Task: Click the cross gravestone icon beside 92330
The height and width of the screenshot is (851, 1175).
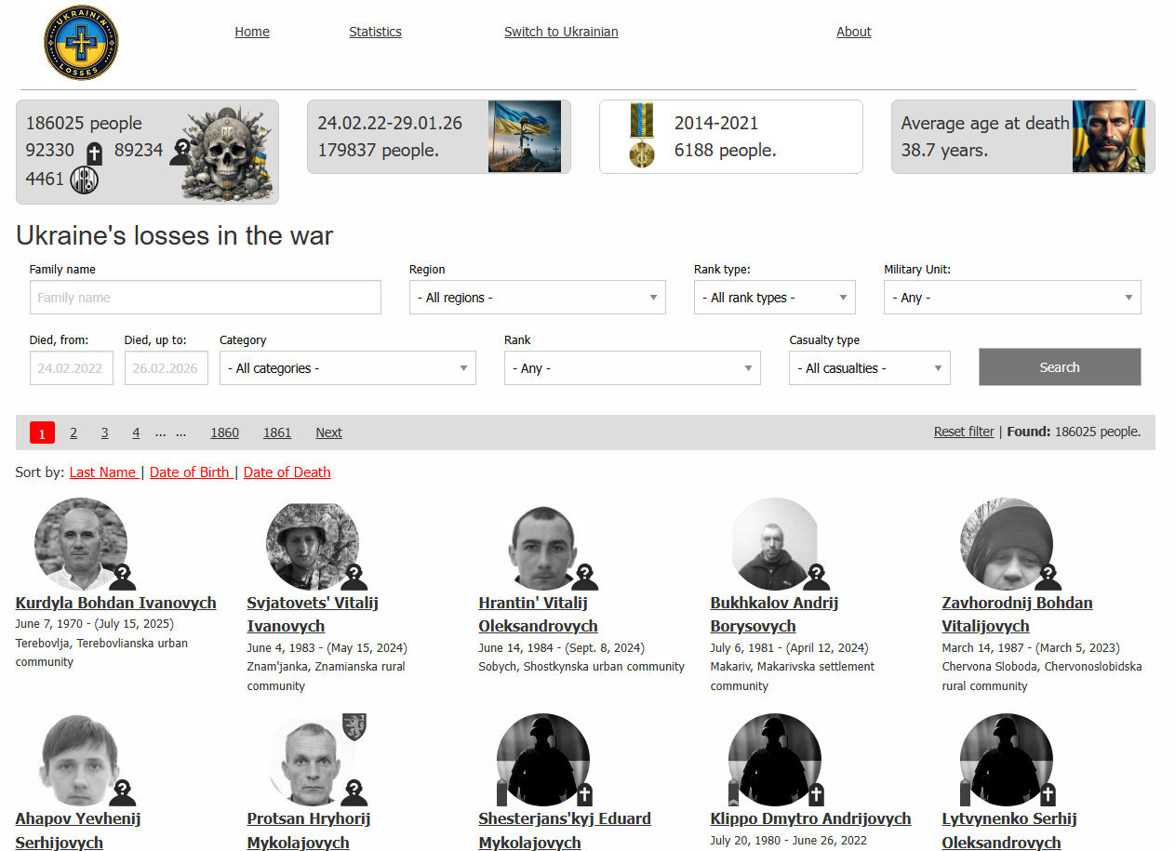Action: tap(94, 153)
